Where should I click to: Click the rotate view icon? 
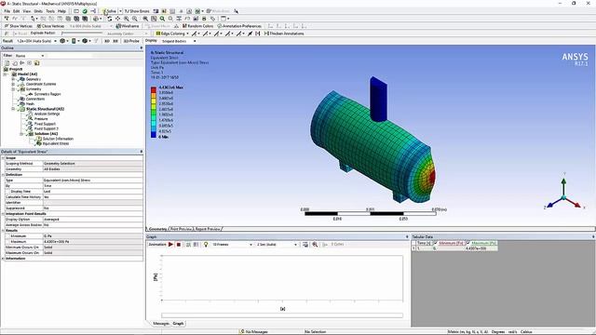tap(110, 19)
